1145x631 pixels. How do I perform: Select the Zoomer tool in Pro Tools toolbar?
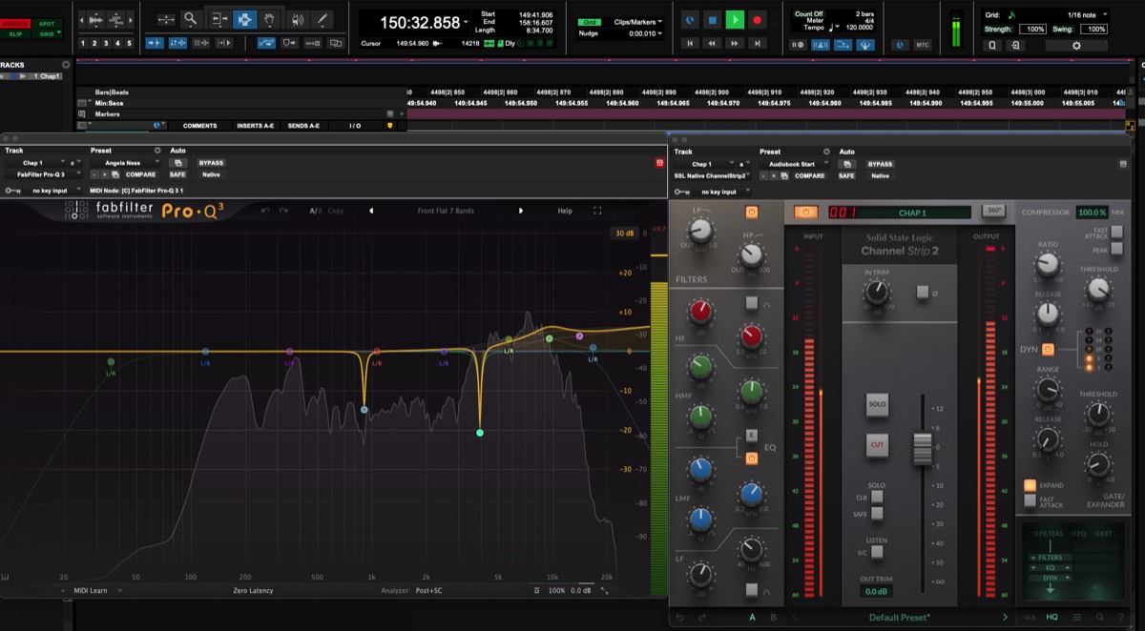pyautogui.click(x=191, y=19)
